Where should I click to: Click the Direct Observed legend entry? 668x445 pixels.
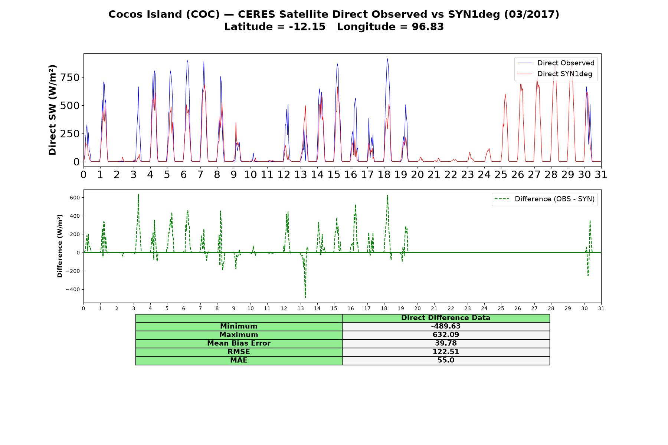tap(556, 63)
